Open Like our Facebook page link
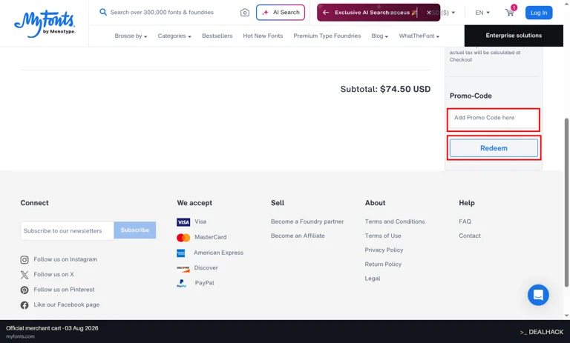Viewport: 570px width, 343px height. [x=67, y=304]
